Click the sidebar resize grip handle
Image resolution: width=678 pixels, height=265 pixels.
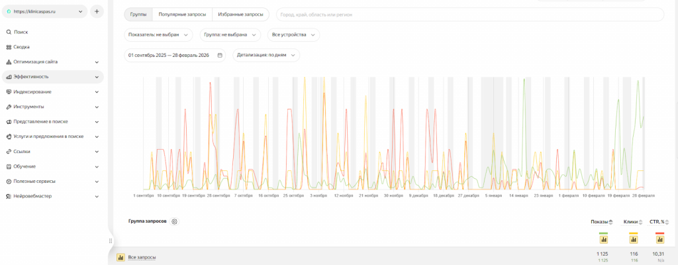tap(111, 240)
